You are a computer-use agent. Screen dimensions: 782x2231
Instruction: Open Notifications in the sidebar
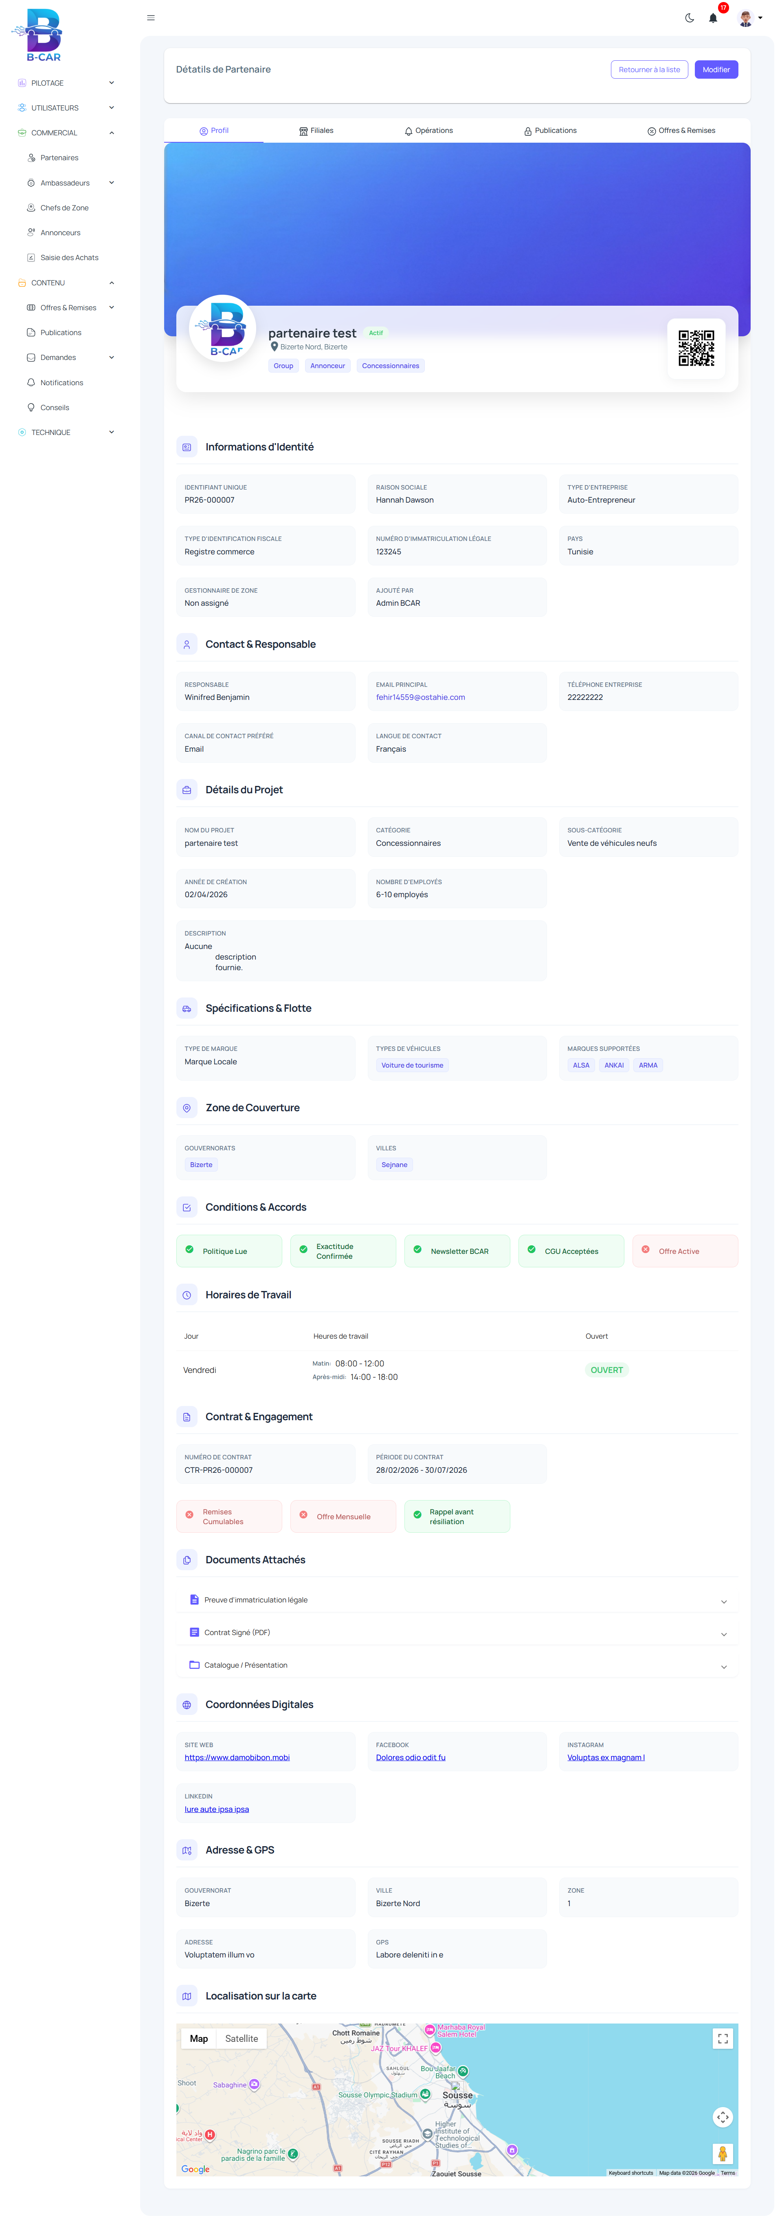coord(62,383)
